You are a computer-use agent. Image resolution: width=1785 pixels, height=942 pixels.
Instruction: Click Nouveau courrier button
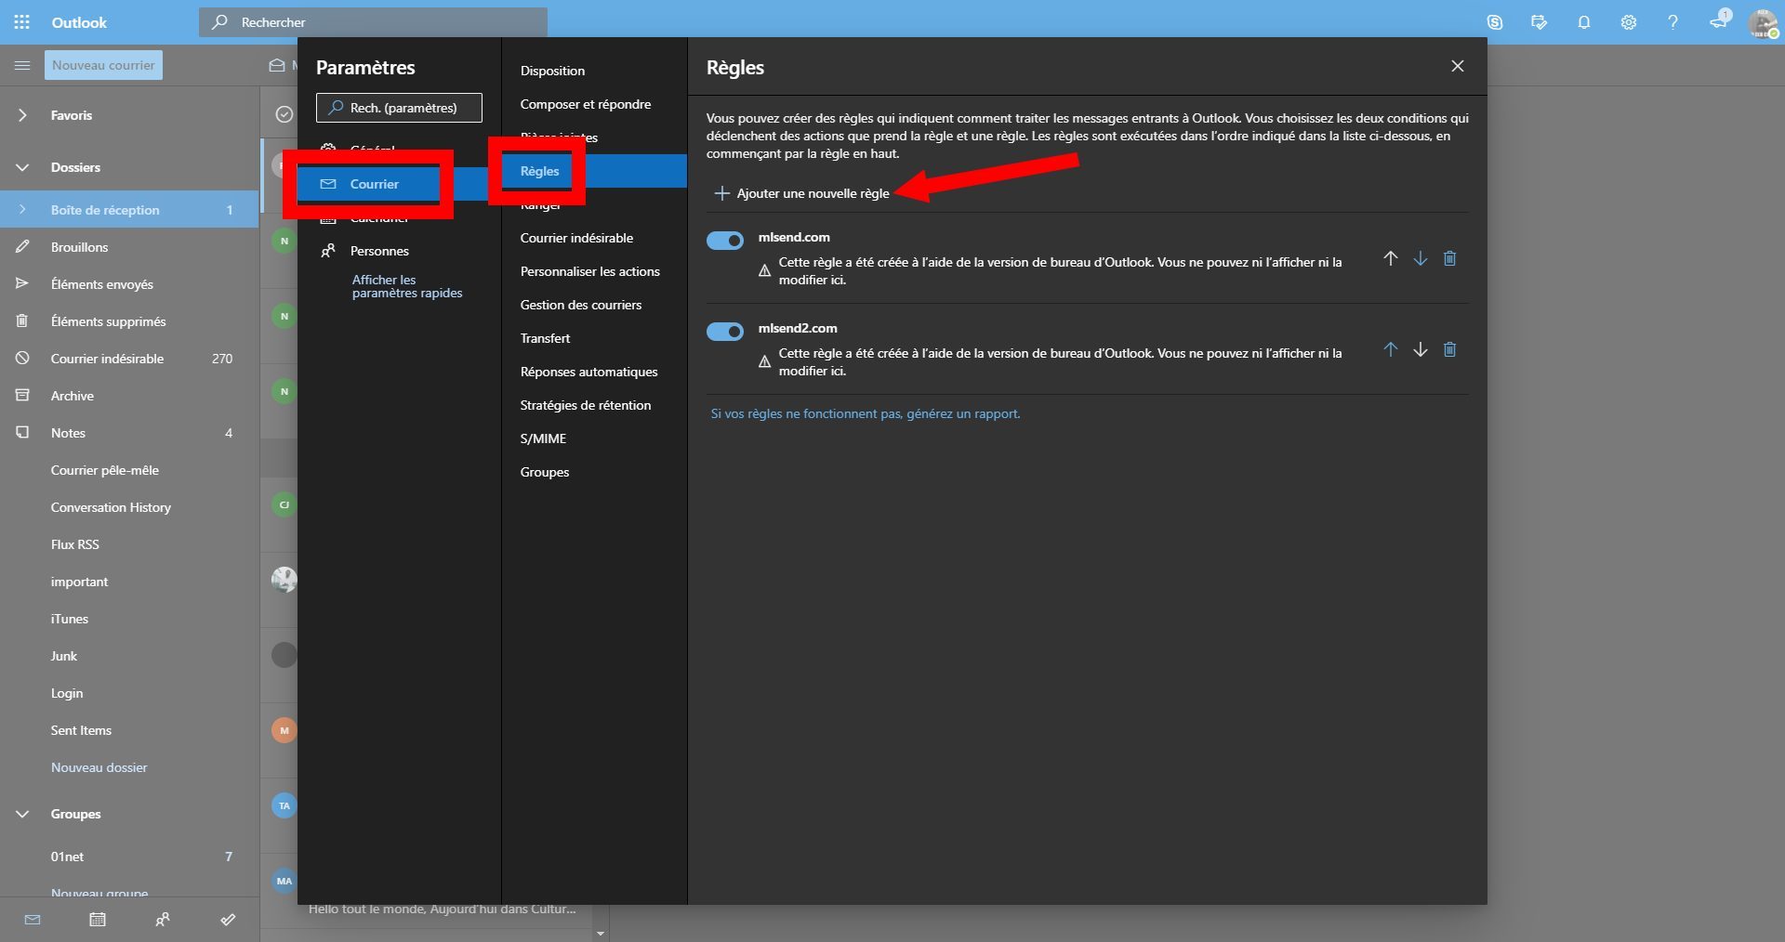(103, 65)
